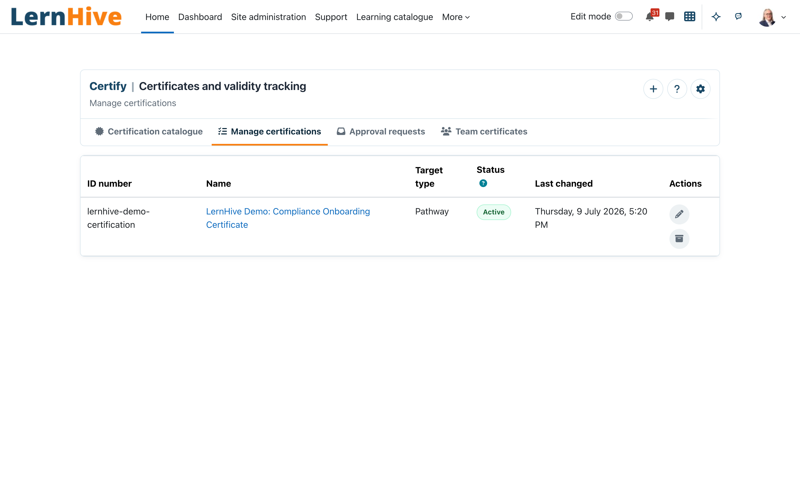Go to the Home menu item
Image resolution: width=800 pixels, height=500 pixels.
157,17
